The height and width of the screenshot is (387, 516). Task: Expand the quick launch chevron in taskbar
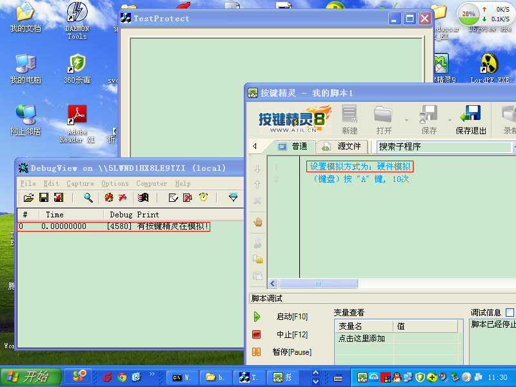tap(152, 373)
